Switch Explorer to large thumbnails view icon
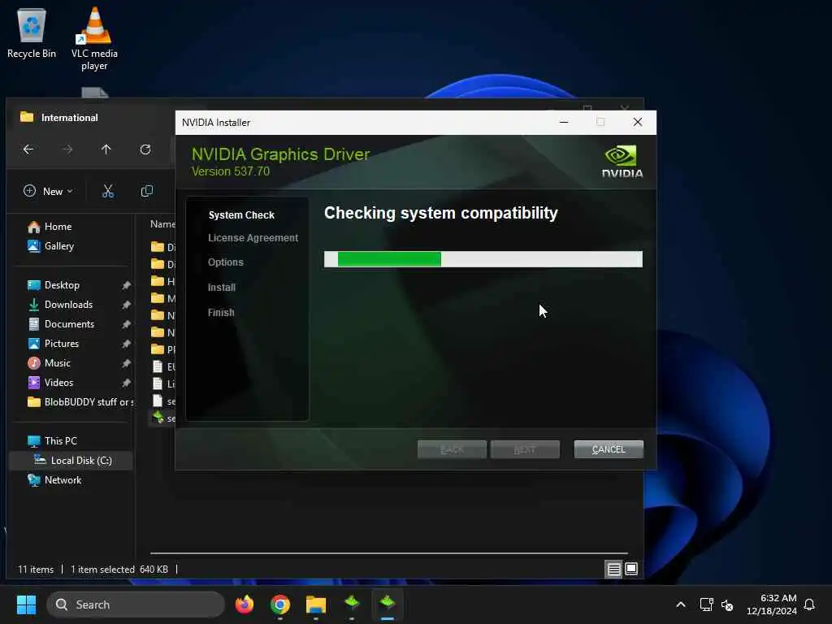The image size is (832, 624). point(631,570)
